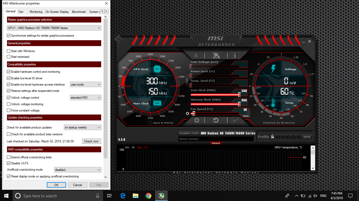
Task: Click the Check now button
Action: (91, 141)
